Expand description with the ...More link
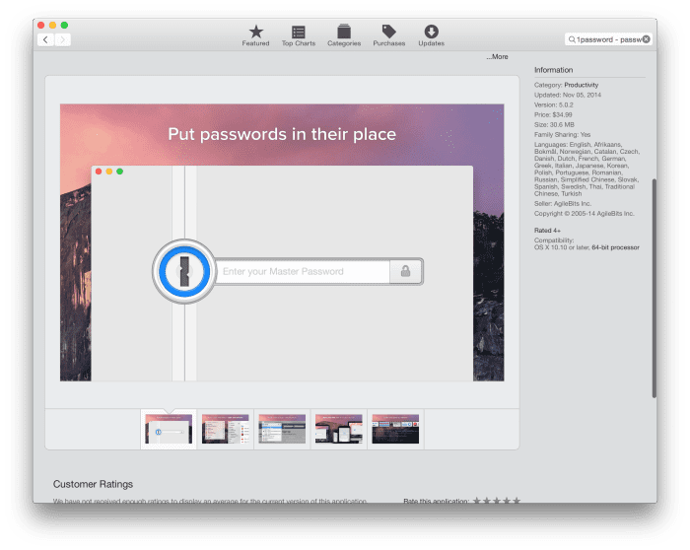The height and width of the screenshot is (550, 690). pyautogui.click(x=497, y=57)
